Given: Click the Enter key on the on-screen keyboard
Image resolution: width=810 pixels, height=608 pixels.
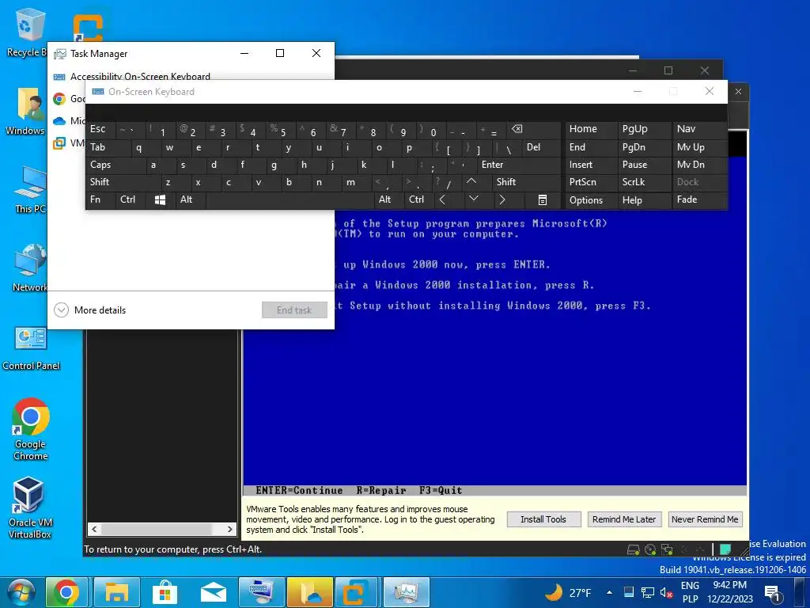Looking at the screenshot, I should click(519, 165).
